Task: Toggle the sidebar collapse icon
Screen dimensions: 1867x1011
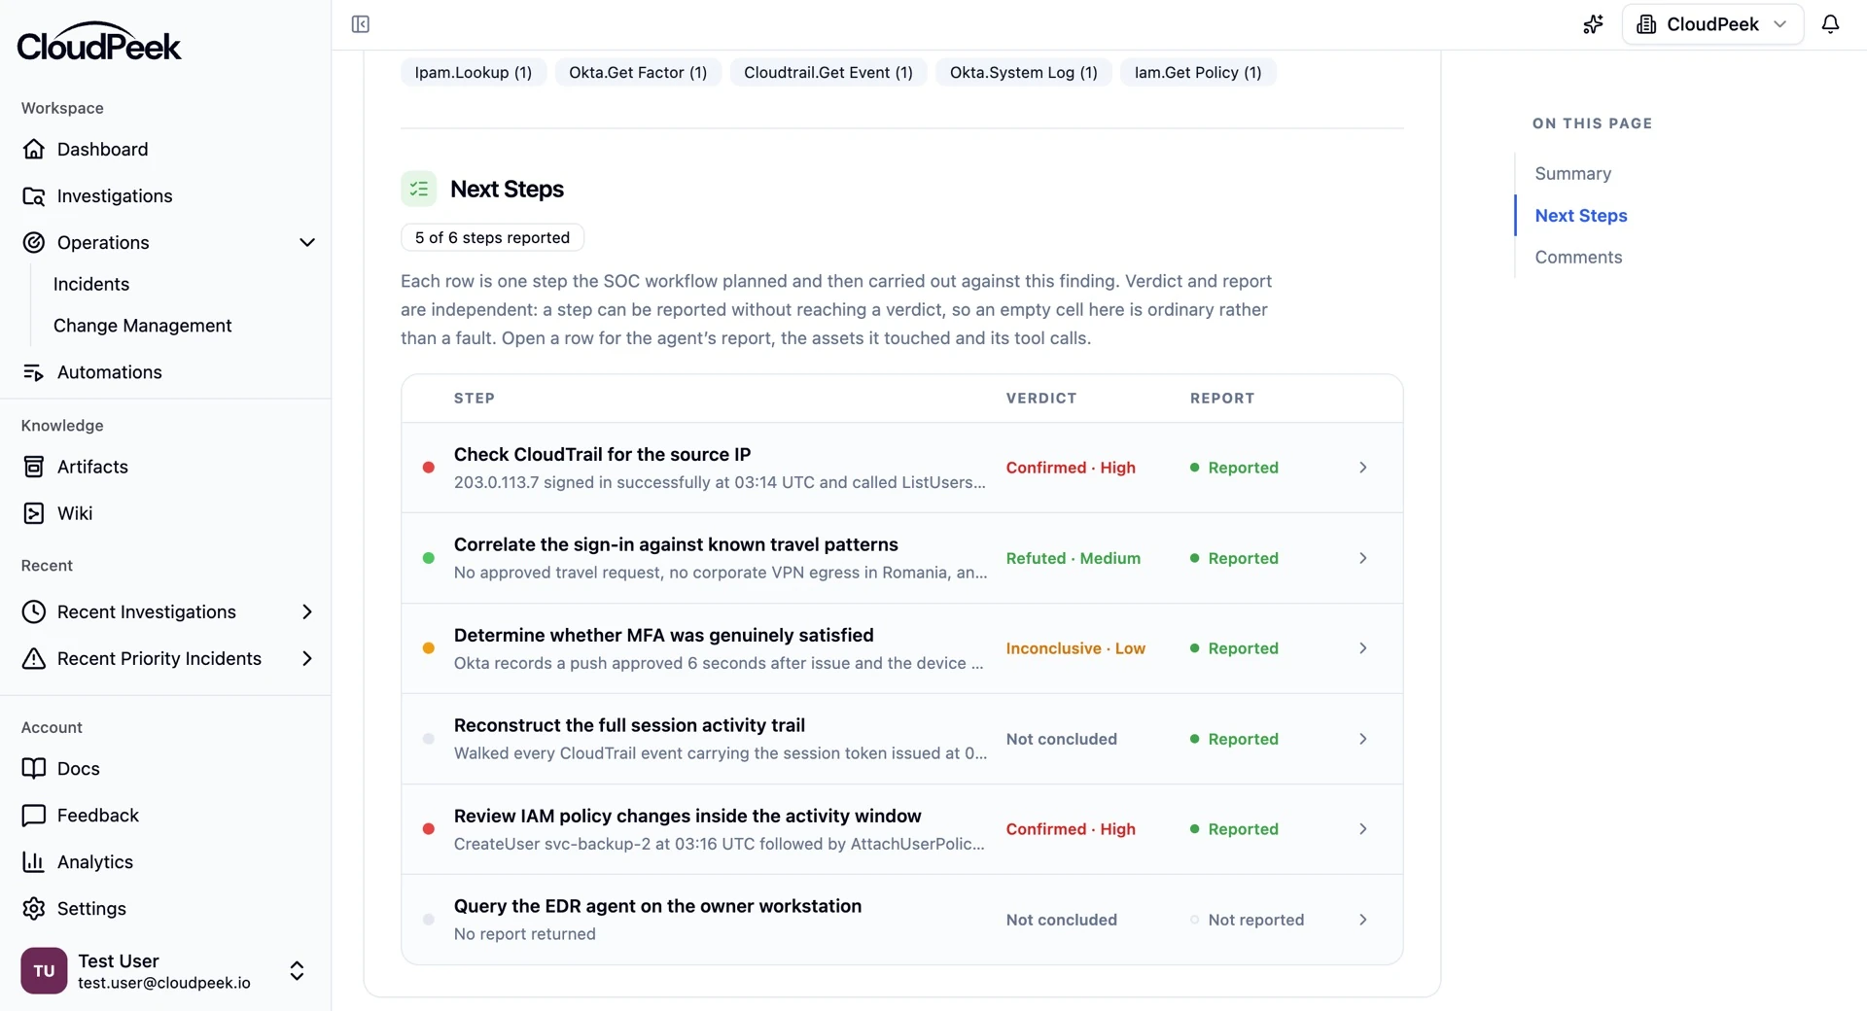Action: 360,24
